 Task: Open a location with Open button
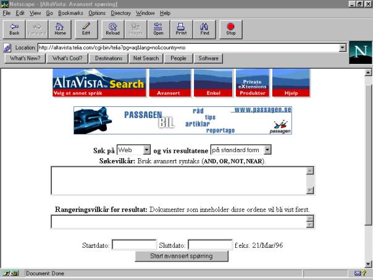point(159,30)
